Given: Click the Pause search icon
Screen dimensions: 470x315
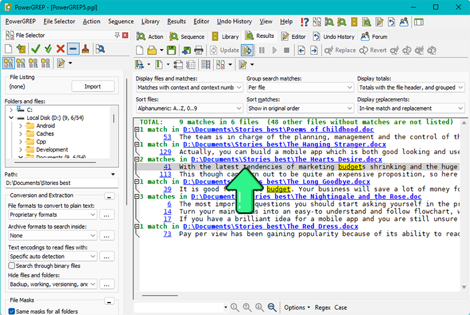Looking at the screenshot, I should click(x=262, y=50).
